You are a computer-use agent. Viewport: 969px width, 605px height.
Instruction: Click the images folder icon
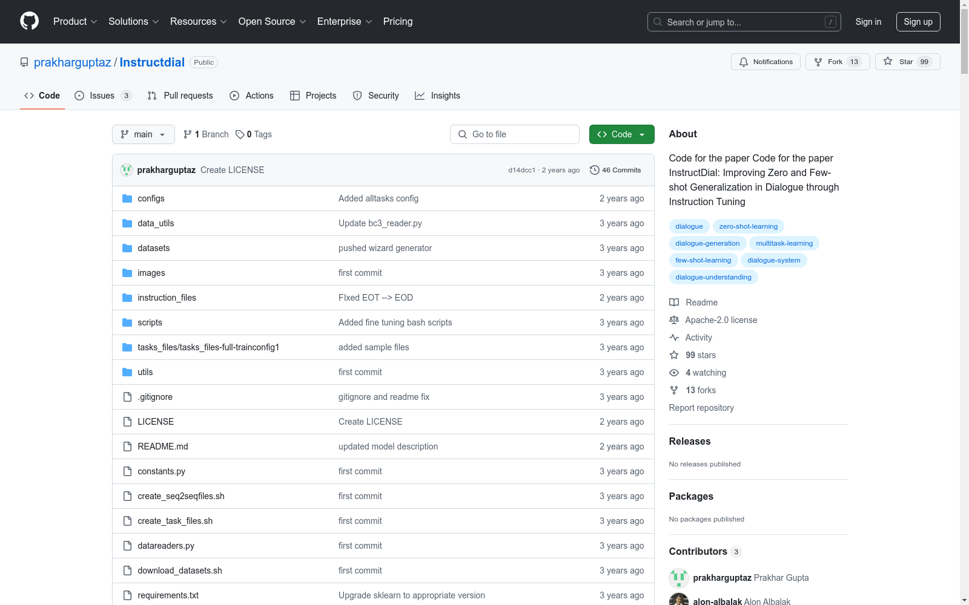pyautogui.click(x=127, y=273)
